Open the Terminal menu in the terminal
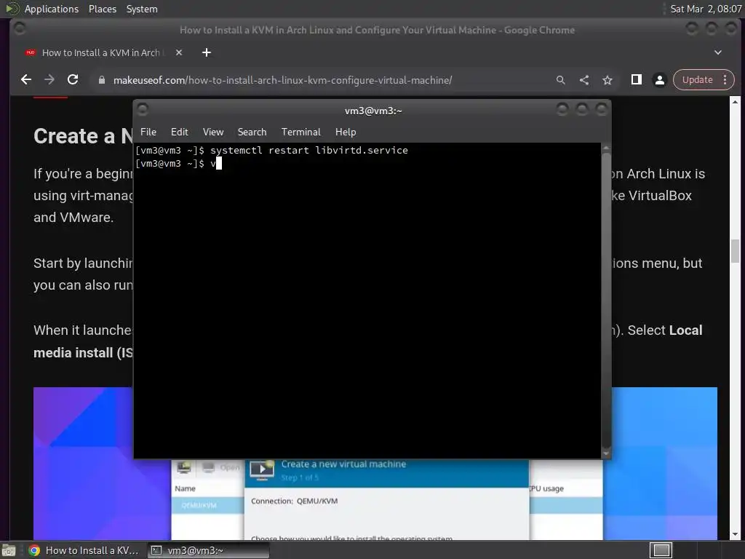Screen dimensions: 745x559 coord(300,132)
